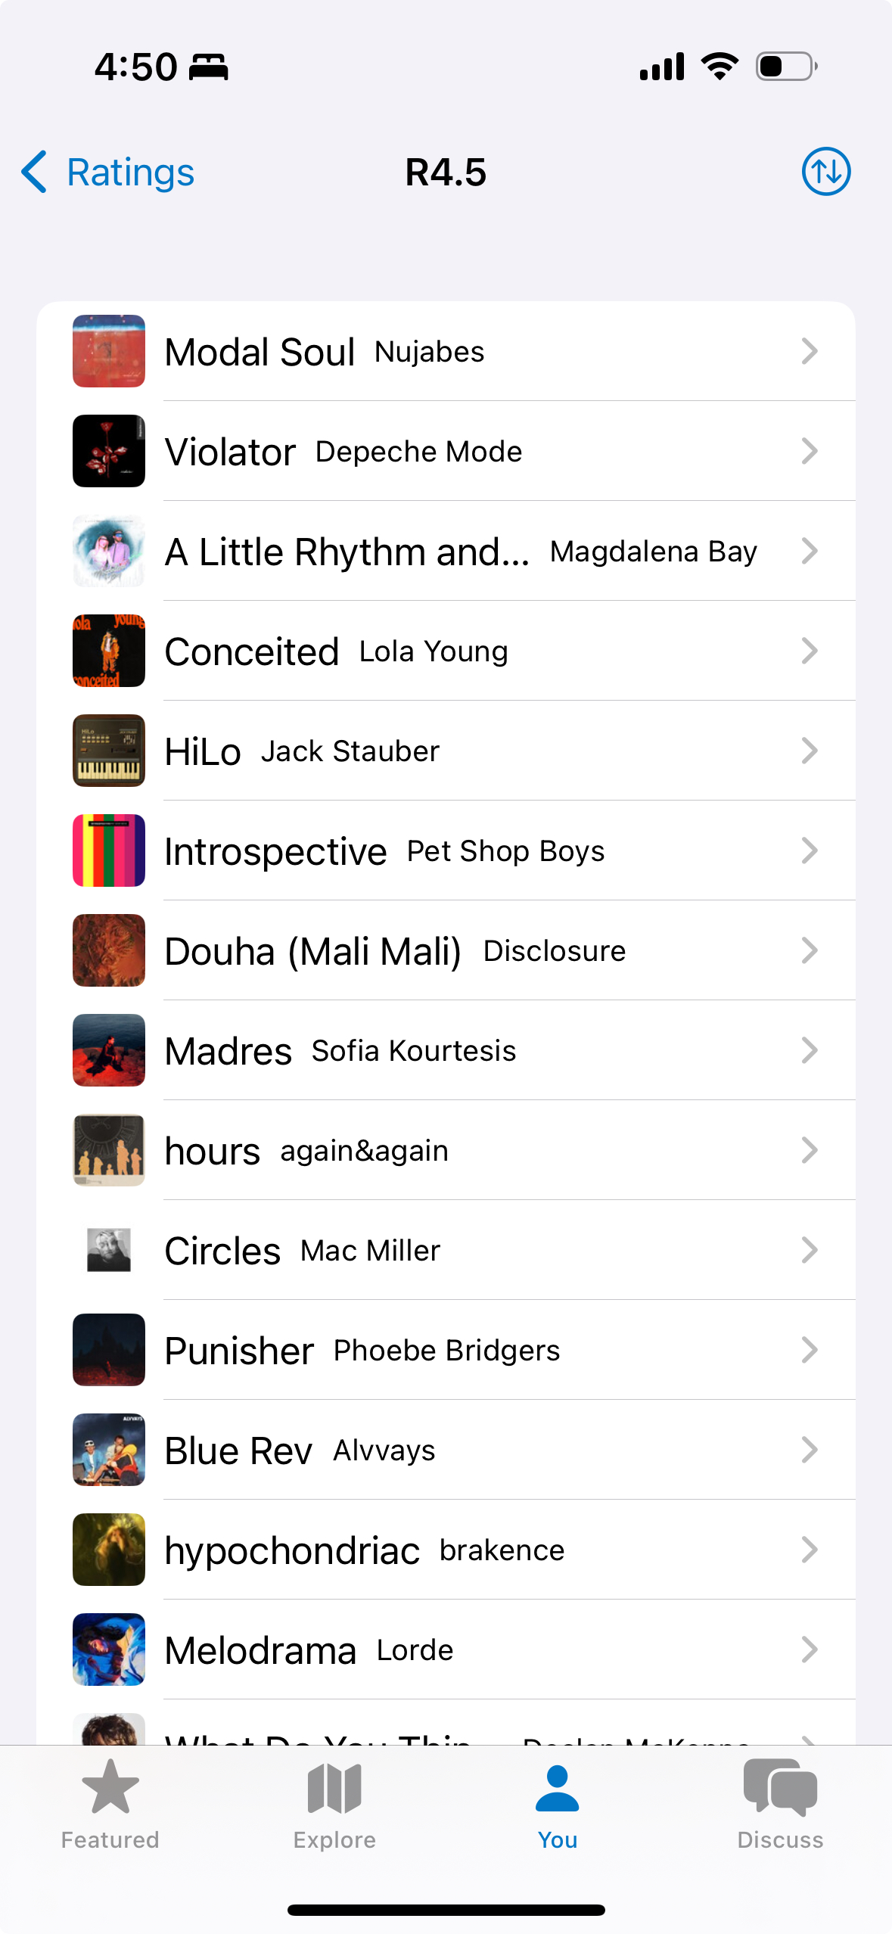Screen dimensions: 892x1934
Task: Expand the Madres row chevron
Action: click(809, 1050)
